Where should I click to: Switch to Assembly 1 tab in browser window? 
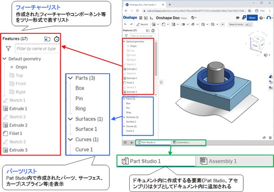[188, 142]
